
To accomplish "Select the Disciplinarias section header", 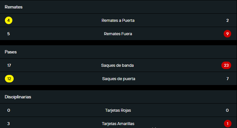I will (x=18, y=97).
